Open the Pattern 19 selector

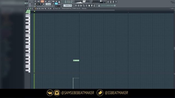pyautogui.click(x=68, y=5)
